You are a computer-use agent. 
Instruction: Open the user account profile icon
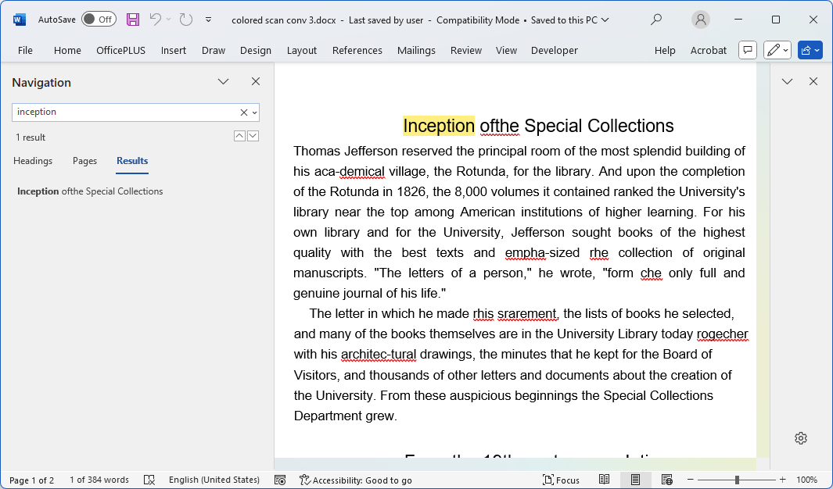coord(701,20)
